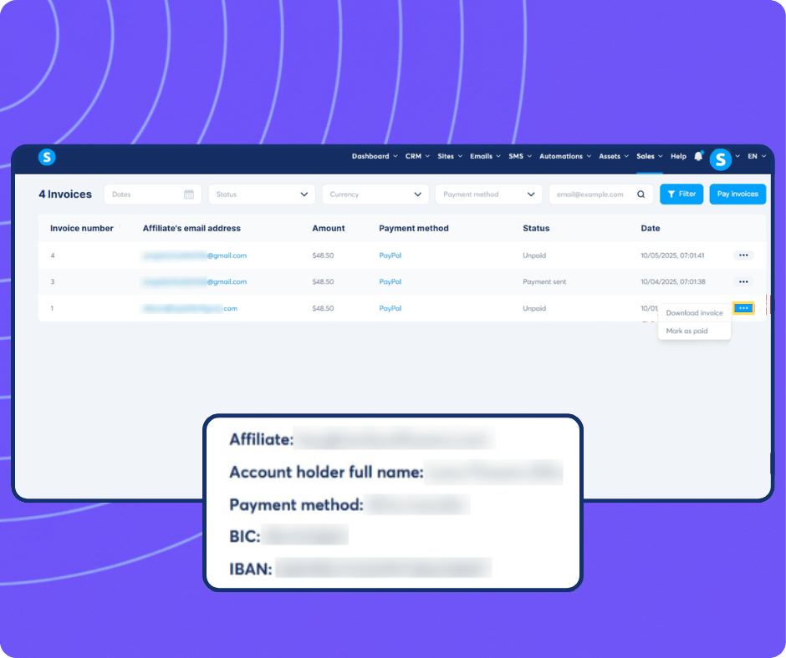Open the affiliate email link for invoice 3

coord(195,282)
